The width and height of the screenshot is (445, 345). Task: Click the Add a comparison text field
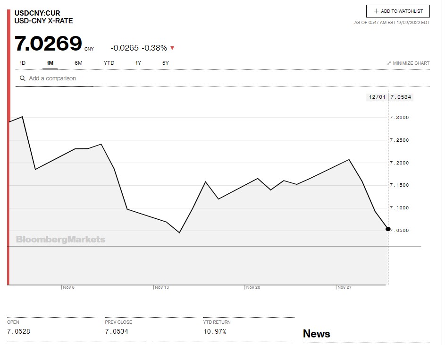(x=59, y=78)
